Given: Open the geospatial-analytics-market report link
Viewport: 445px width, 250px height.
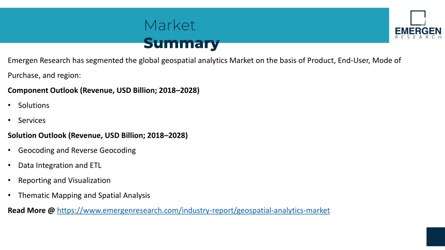Looking at the screenshot, I should click(x=193, y=211).
